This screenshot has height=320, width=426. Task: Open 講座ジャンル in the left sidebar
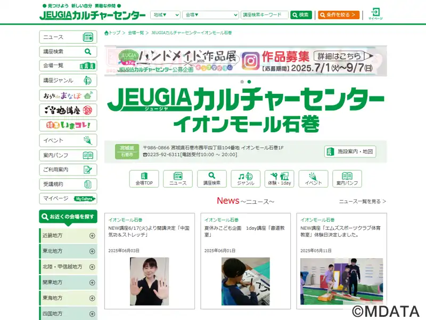[x=68, y=81]
